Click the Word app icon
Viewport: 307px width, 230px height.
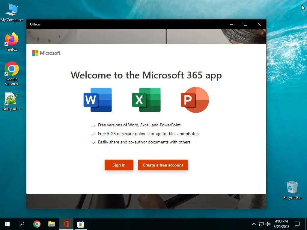click(97, 100)
